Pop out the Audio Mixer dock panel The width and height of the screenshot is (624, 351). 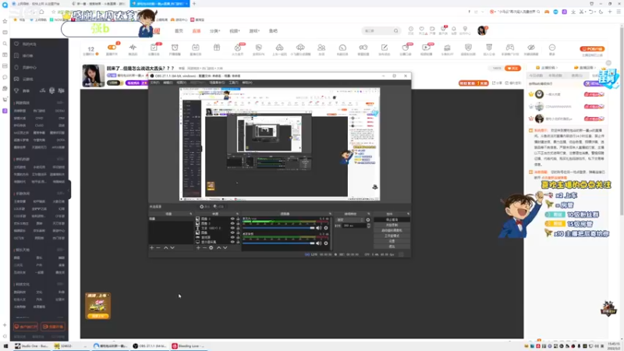[330, 214]
